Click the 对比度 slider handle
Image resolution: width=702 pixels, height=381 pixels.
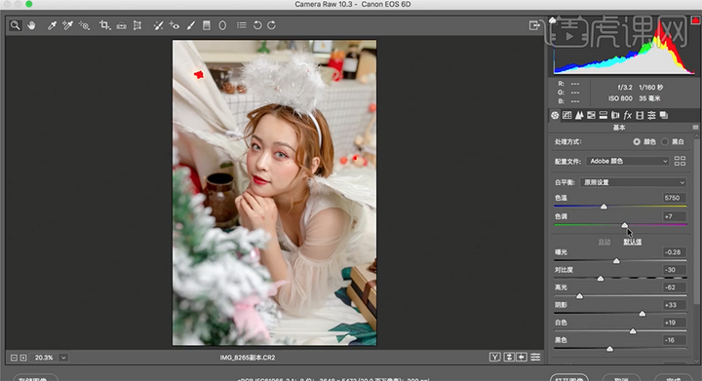[x=601, y=279]
